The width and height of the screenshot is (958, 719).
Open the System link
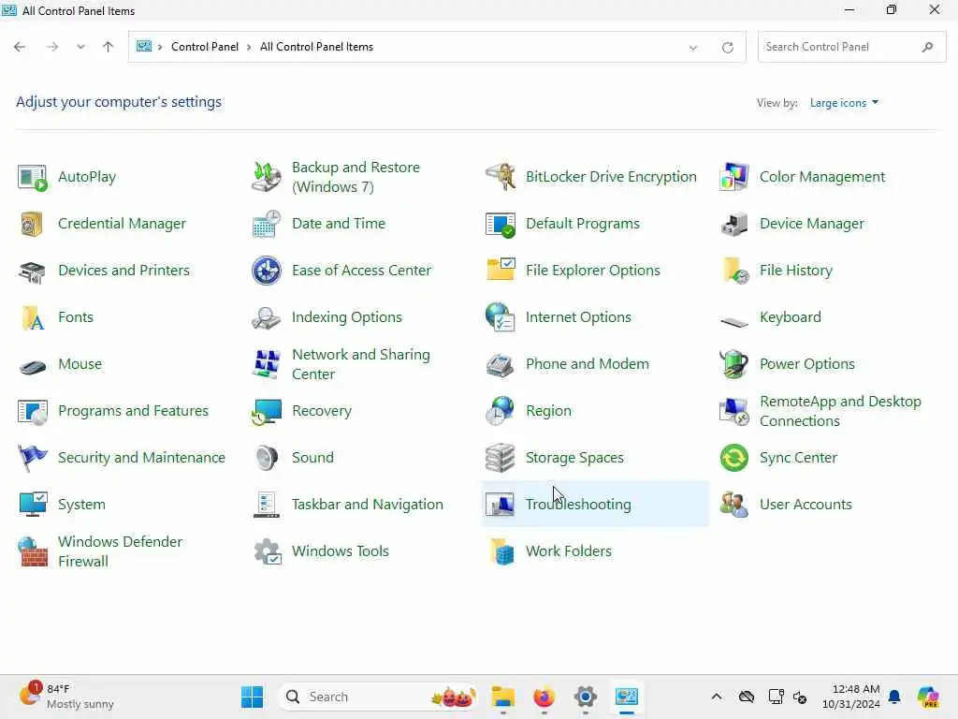(x=82, y=505)
